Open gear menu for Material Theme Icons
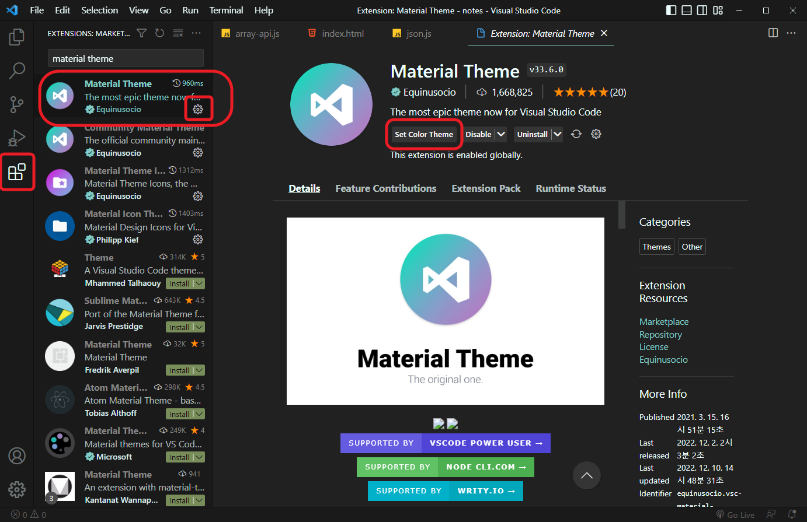 click(x=198, y=196)
